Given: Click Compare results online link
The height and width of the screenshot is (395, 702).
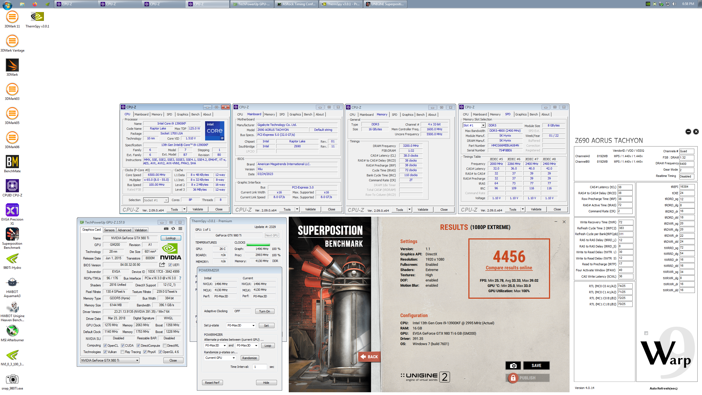Looking at the screenshot, I should 509,268.
